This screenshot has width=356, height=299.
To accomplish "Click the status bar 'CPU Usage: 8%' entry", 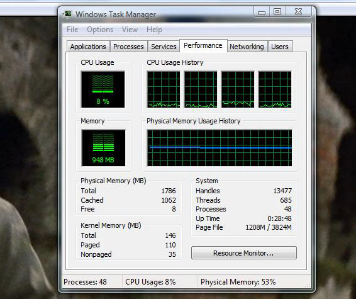I will click(x=150, y=282).
